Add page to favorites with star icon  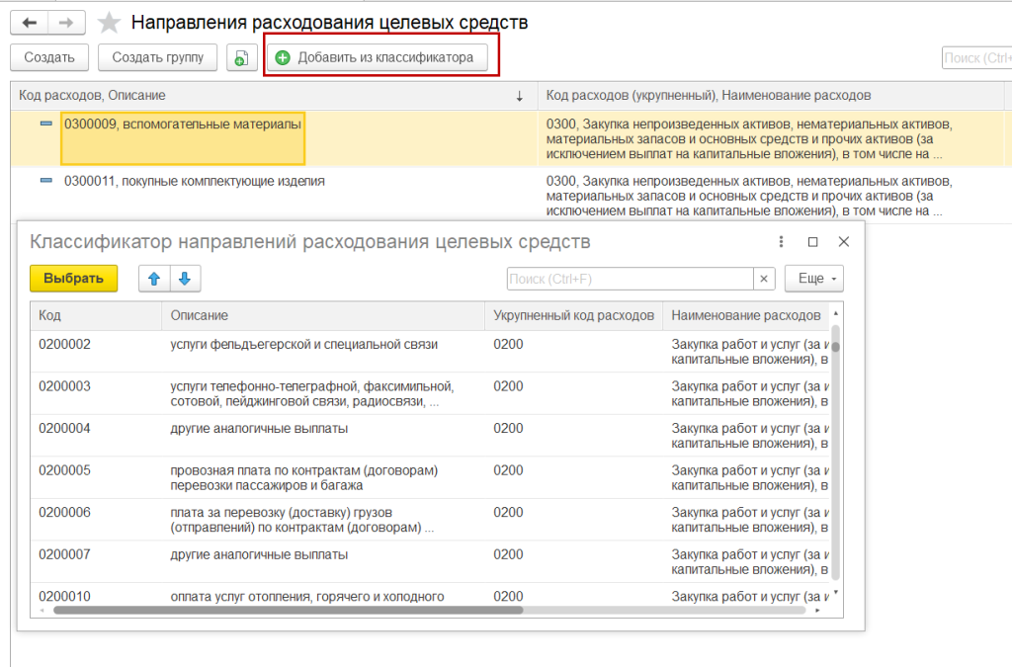point(110,23)
